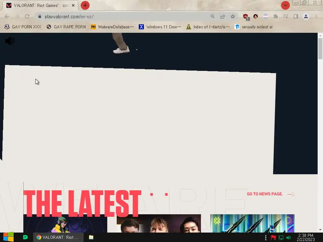Close the VALORANT tab
The image size is (323, 242).
coord(73,6)
